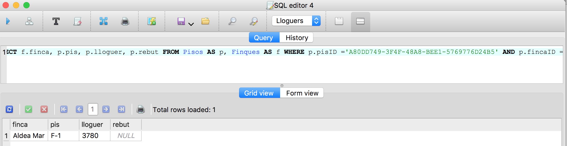Click the Finques table name in query

click(x=246, y=52)
